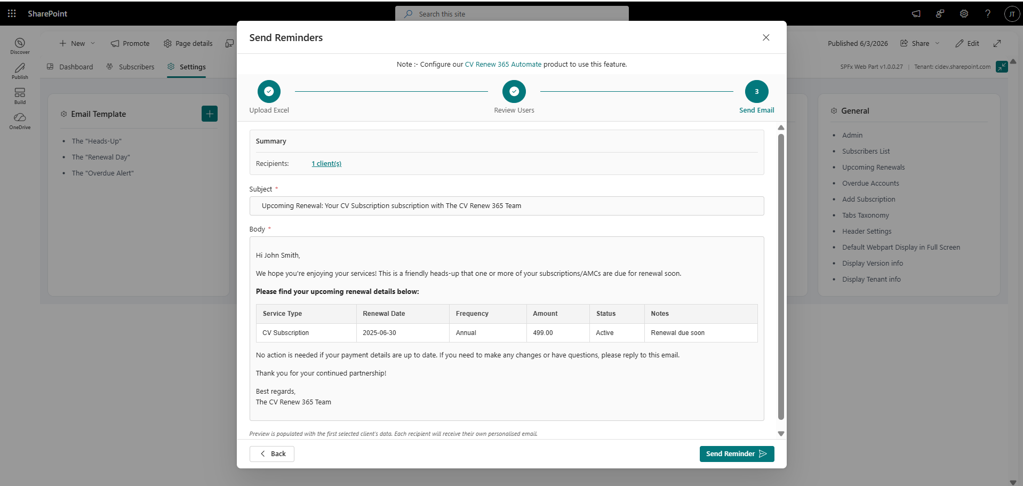Viewport: 1023px width, 486px height.
Task: Open Publish in the left rail
Action: (x=20, y=71)
